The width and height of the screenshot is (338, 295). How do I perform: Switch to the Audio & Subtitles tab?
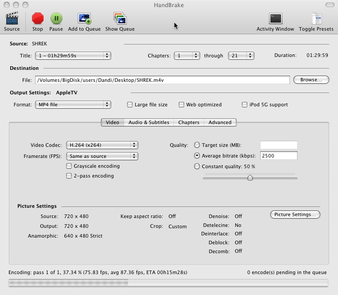pyautogui.click(x=149, y=122)
